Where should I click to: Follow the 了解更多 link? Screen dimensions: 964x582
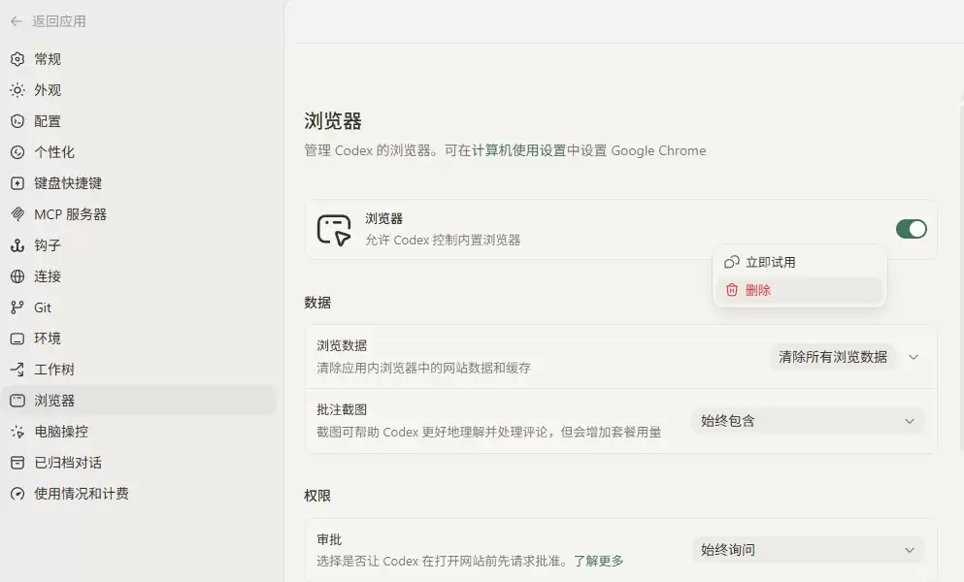598,561
